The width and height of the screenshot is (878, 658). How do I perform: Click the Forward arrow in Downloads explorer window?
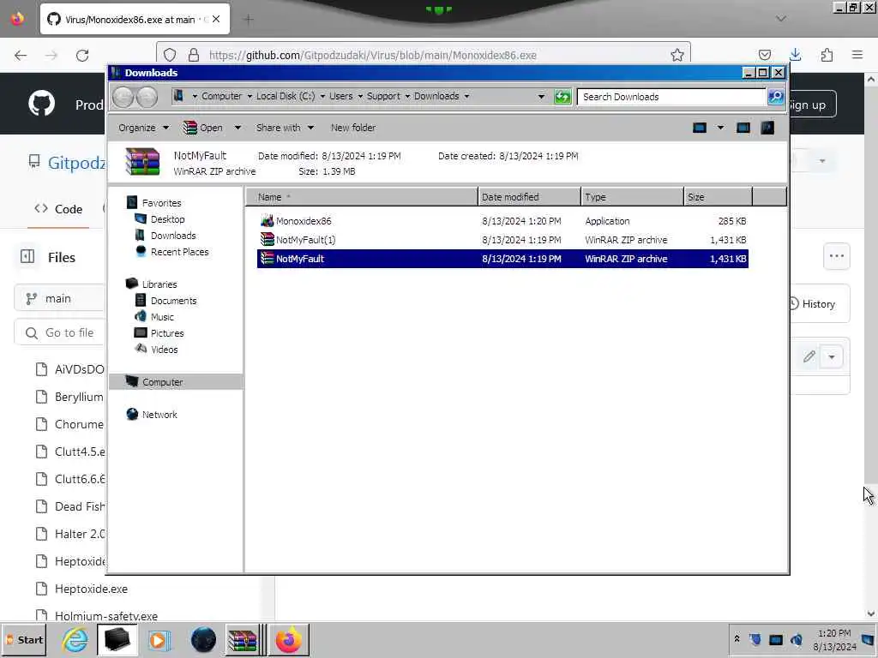point(147,98)
